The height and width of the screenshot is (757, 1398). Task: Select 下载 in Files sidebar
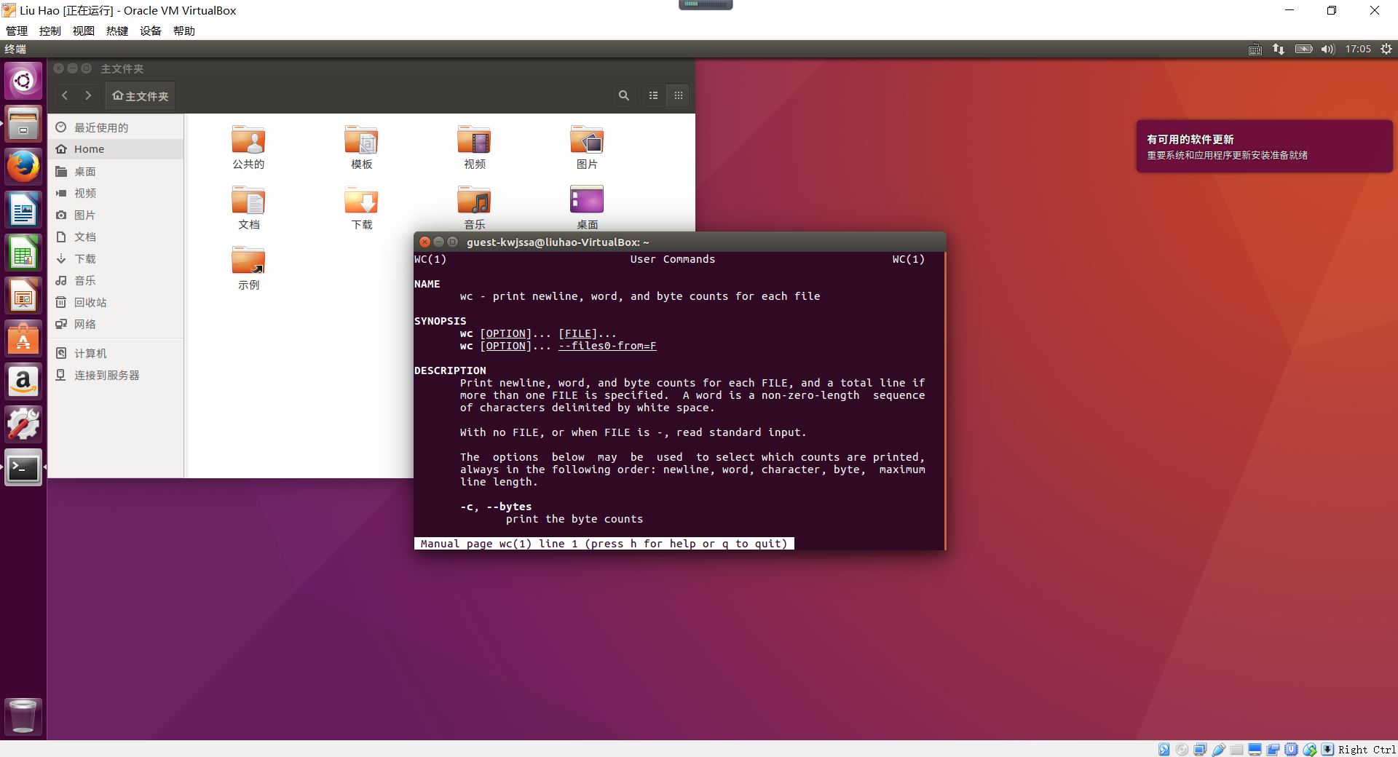(116, 258)
